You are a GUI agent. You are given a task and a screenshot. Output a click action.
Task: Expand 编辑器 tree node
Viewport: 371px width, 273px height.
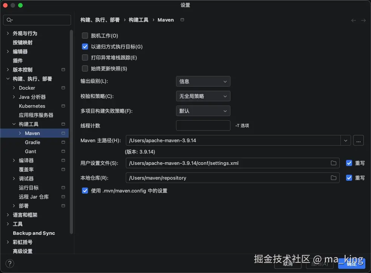[8, 51]
